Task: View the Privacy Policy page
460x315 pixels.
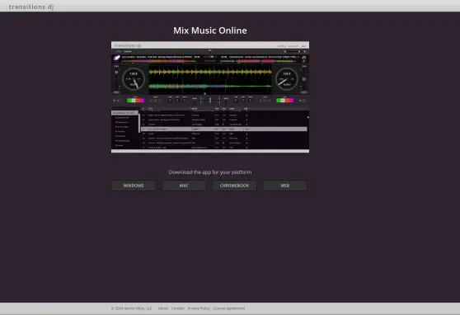Action: point(199,308)
